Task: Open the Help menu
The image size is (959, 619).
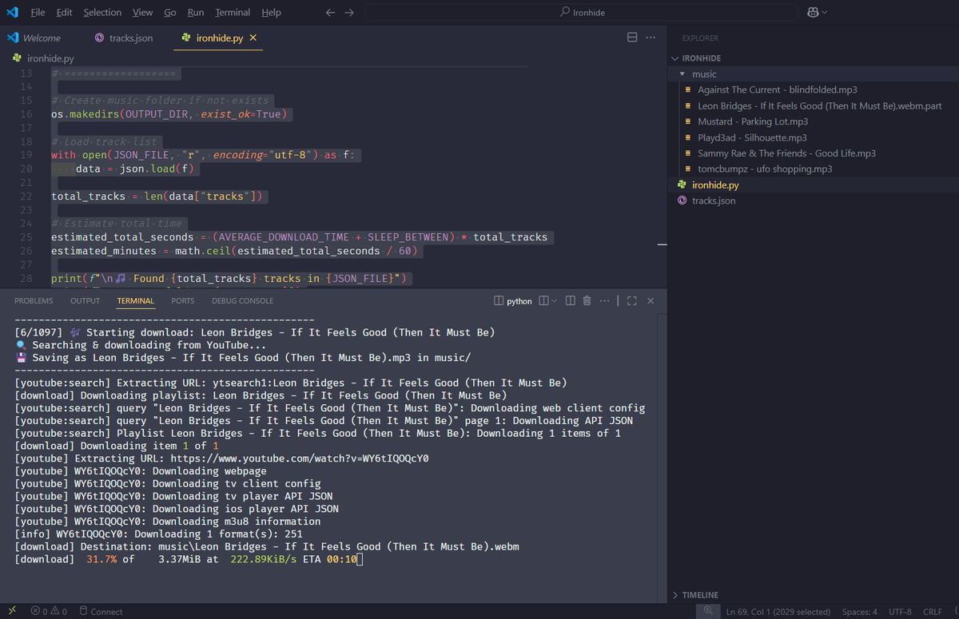Action: pos(271,12)
